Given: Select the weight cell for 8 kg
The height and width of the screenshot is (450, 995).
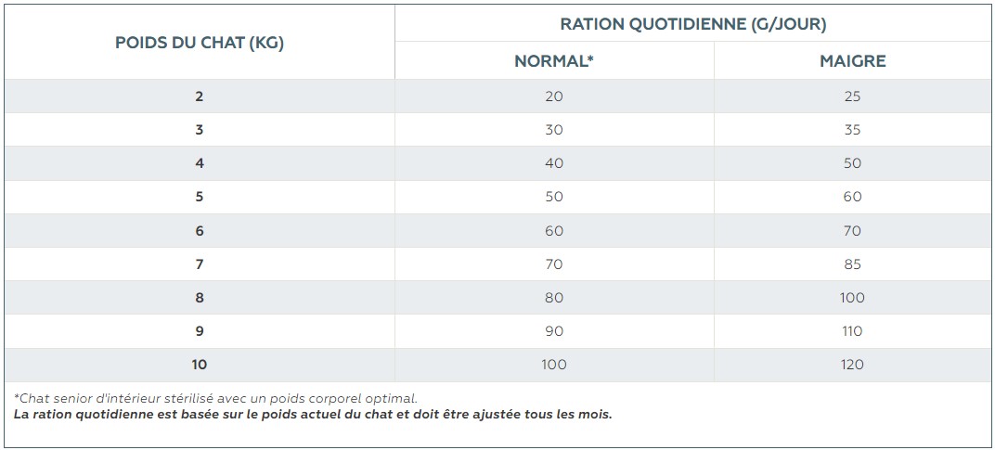Looking at the screenshot, I should [200, 298].
